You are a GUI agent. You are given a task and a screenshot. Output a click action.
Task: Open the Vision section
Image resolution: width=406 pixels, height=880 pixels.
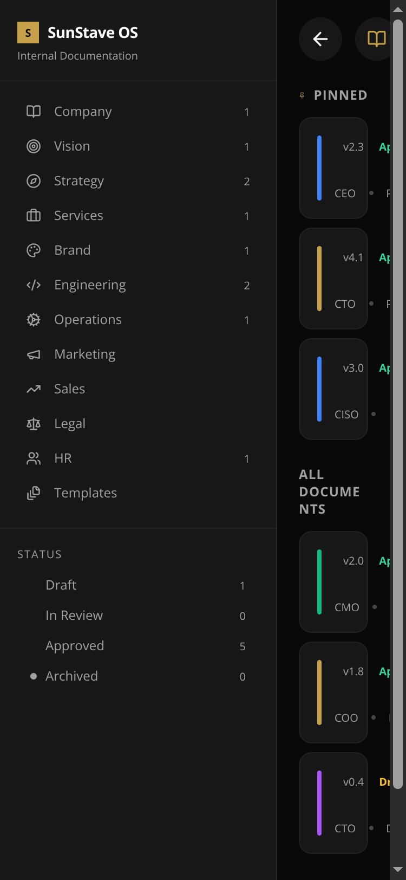(x=138, y=146)
